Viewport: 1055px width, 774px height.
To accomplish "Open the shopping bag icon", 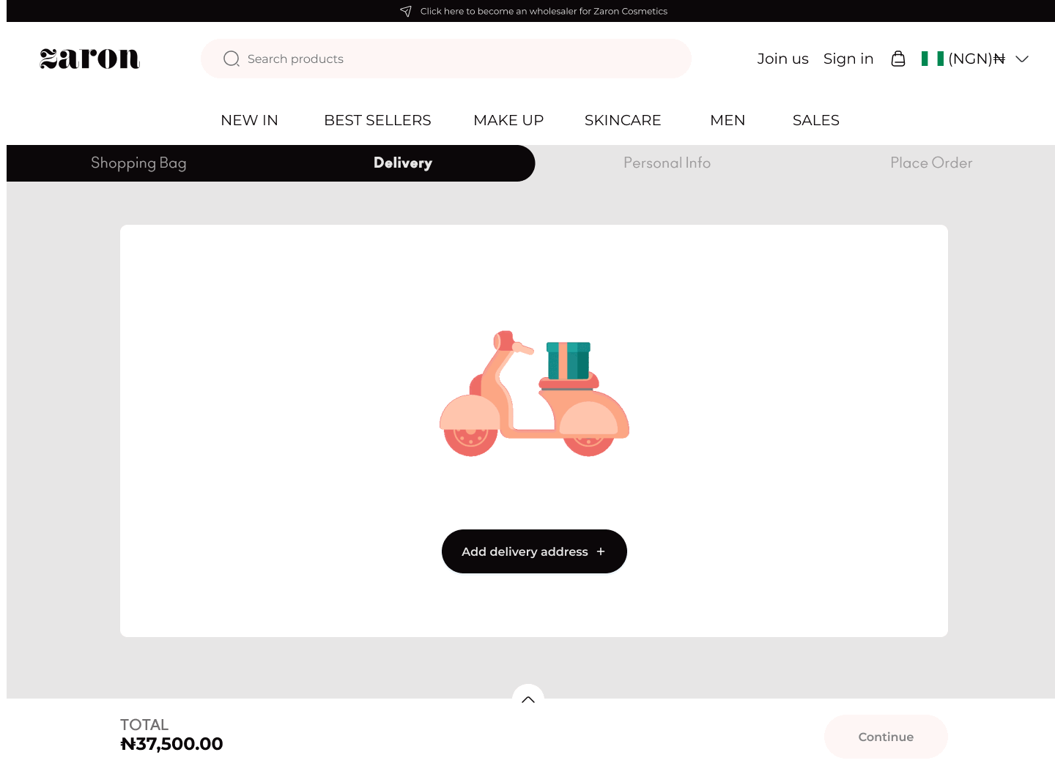I will [x=898, y=59].
